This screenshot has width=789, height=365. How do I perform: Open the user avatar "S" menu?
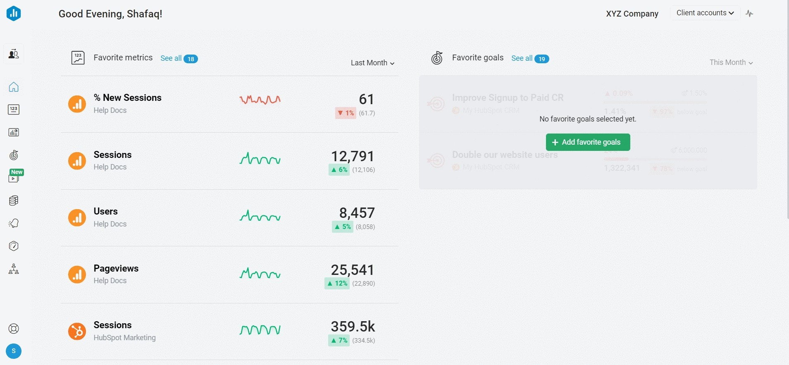click(14, 351)
